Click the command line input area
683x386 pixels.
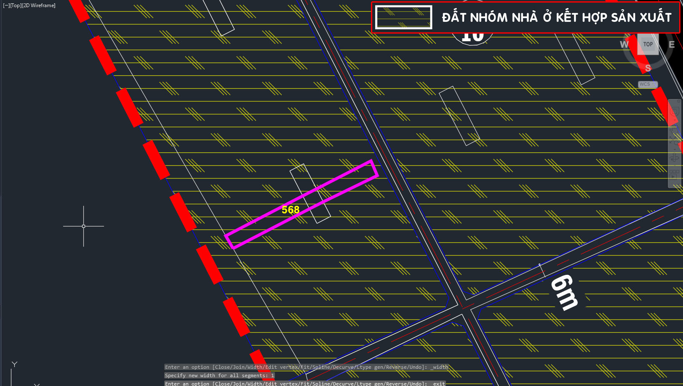305,383
